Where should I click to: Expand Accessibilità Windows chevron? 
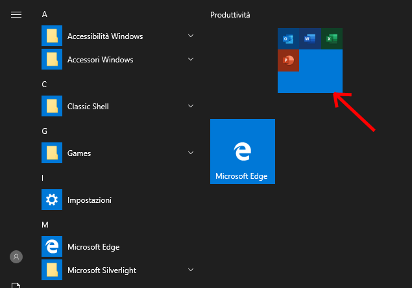pyautogui.click(x=191, y=36)
